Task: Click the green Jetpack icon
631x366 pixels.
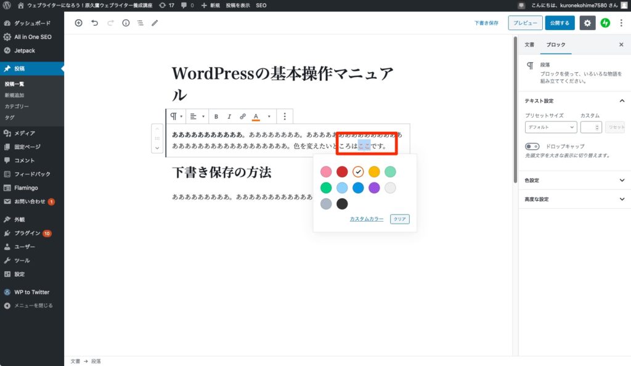Action: pyautogui.click(x=605, y=23)
